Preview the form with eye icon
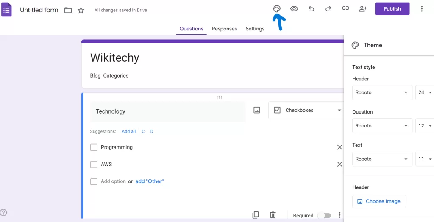The width and height of the screenshot is (434, 222). coord(294,9)
